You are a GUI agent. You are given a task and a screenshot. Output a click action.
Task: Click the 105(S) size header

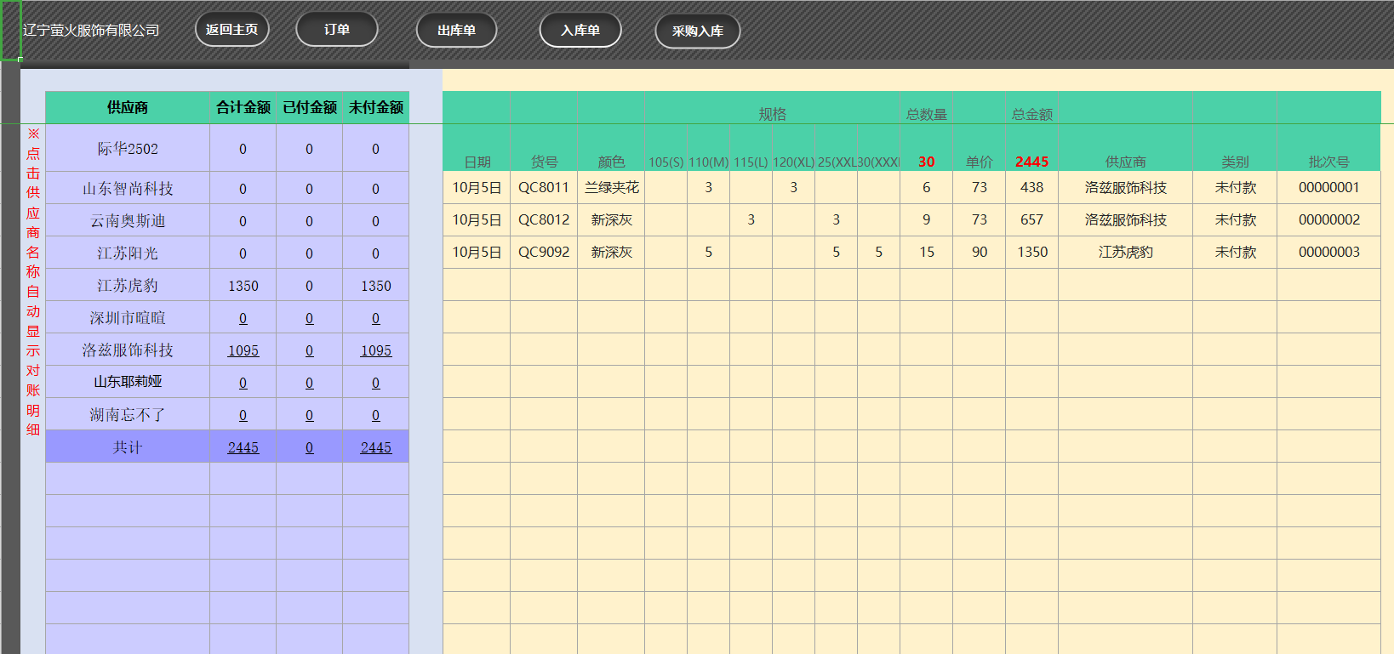[666, 162]
